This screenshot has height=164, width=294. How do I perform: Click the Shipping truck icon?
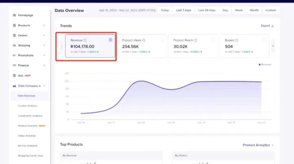click(14, 45)
